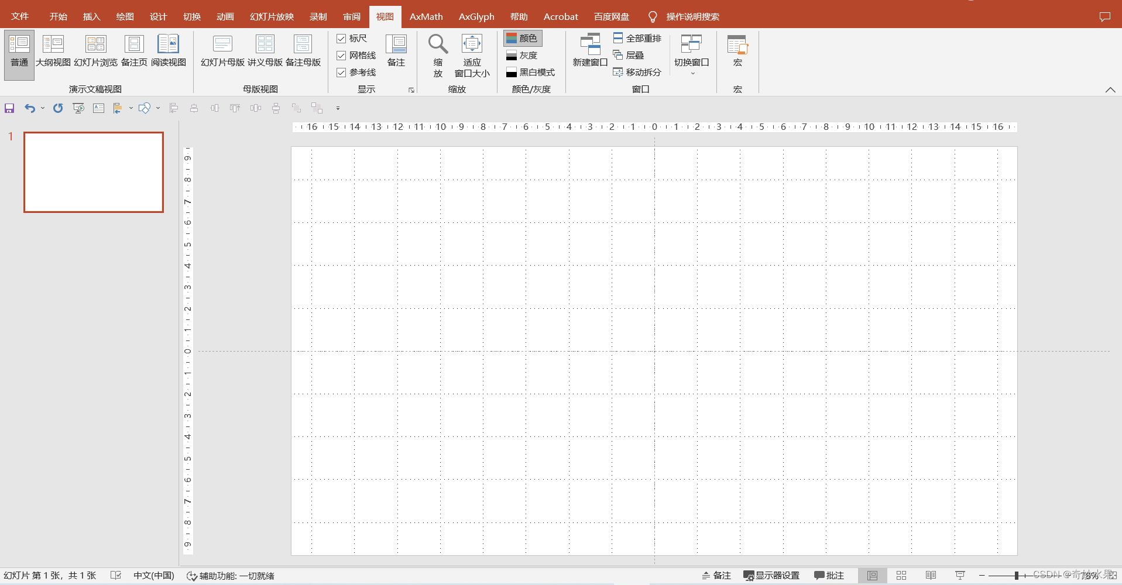Click 中文(中国) language indicator
The height and width of the screenshot is (585, 1122).
pyautogui.click(x=154, y=576)
